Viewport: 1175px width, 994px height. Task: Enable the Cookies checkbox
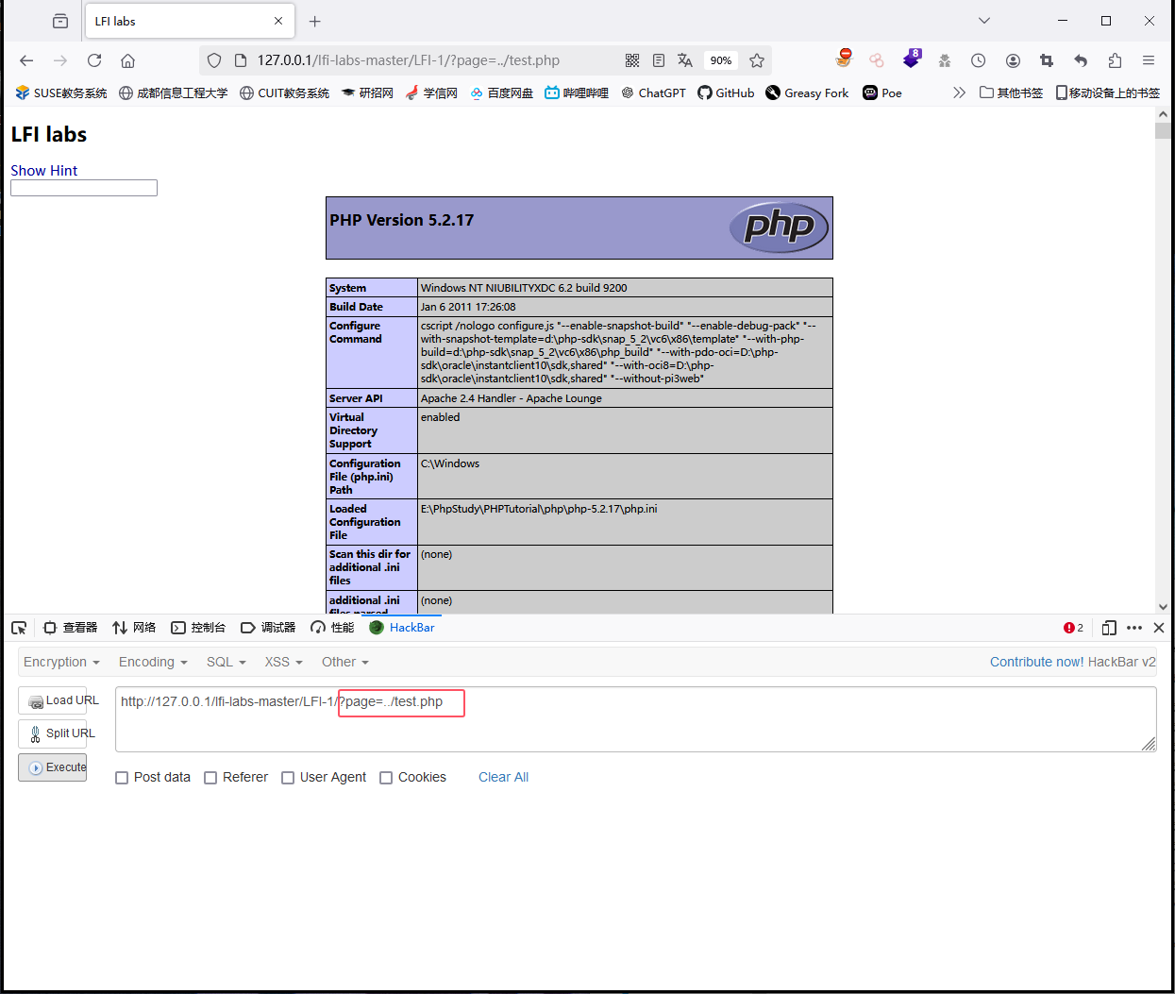click(x=386, y=777)
